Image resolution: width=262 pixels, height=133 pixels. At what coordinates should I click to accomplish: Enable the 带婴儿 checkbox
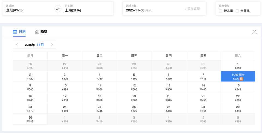237,11
